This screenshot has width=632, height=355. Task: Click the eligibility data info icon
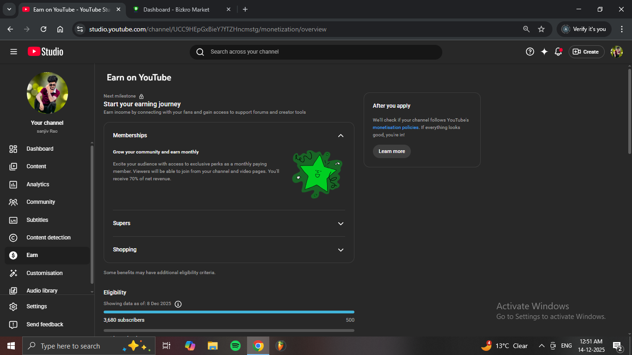pyautogui.click(x=178, y=304)
